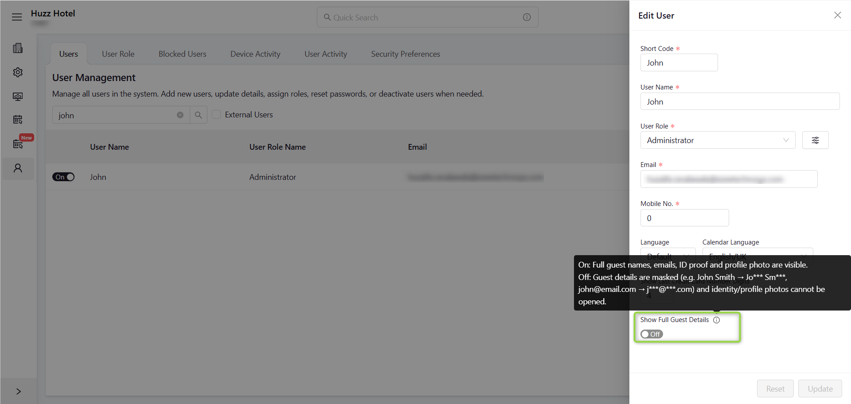This screenshot has height=404, width=851.
Task: Click the Huzz Hotel title
Action: [x=53, y=13]
